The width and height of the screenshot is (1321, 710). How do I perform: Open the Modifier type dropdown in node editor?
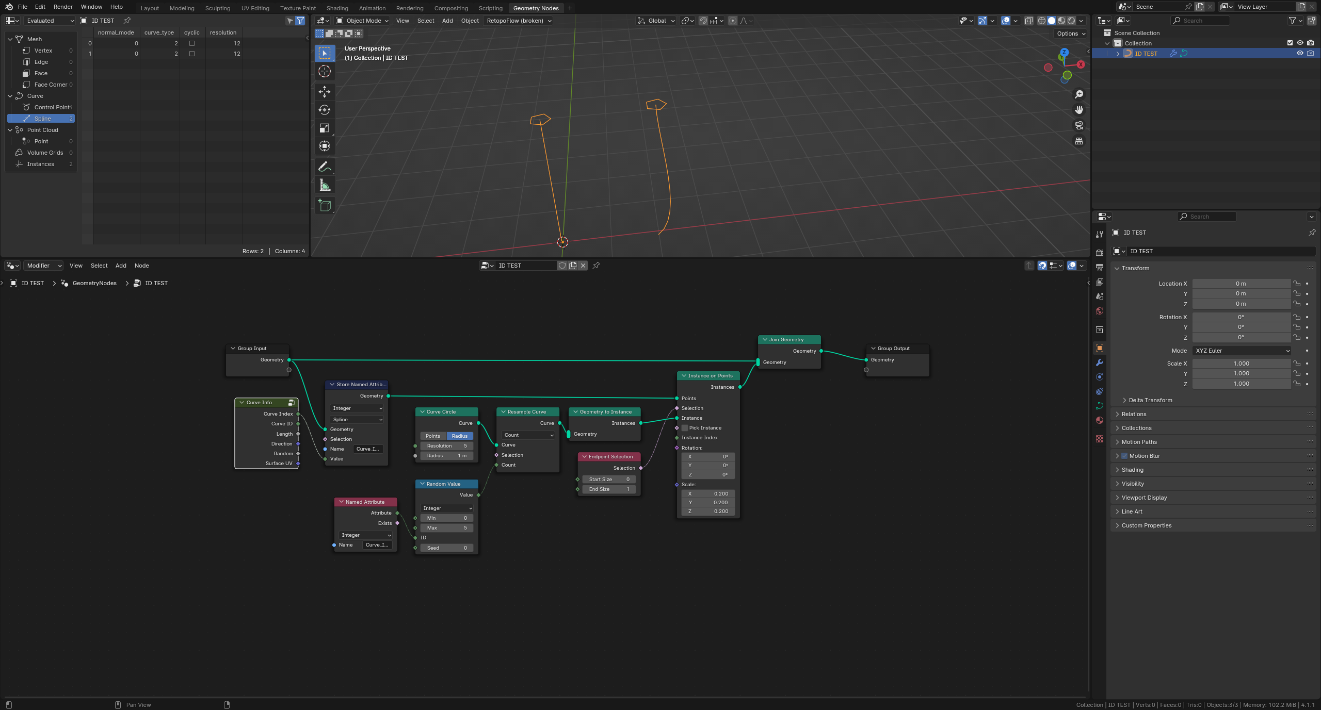[x=43, y=266]
